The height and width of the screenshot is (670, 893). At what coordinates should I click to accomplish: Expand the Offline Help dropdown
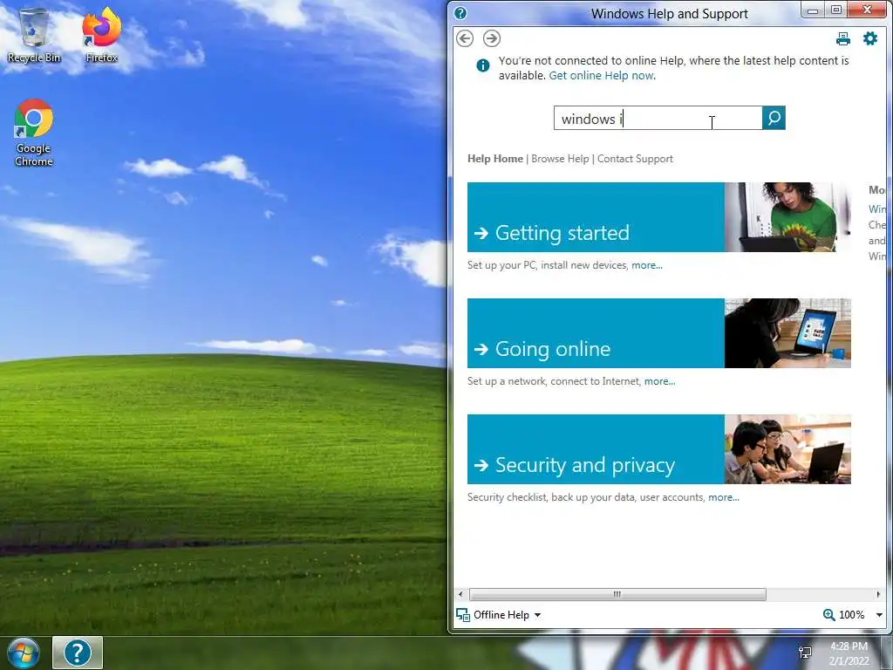click(x=537, y=615)
